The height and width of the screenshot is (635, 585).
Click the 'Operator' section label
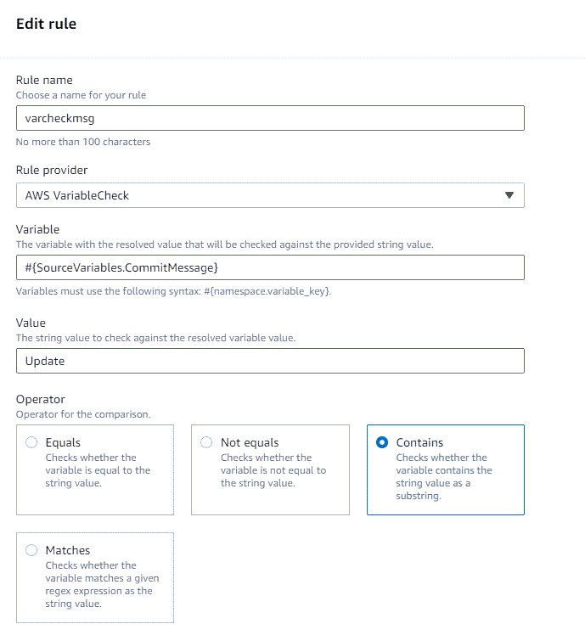[x=41, y=399]
